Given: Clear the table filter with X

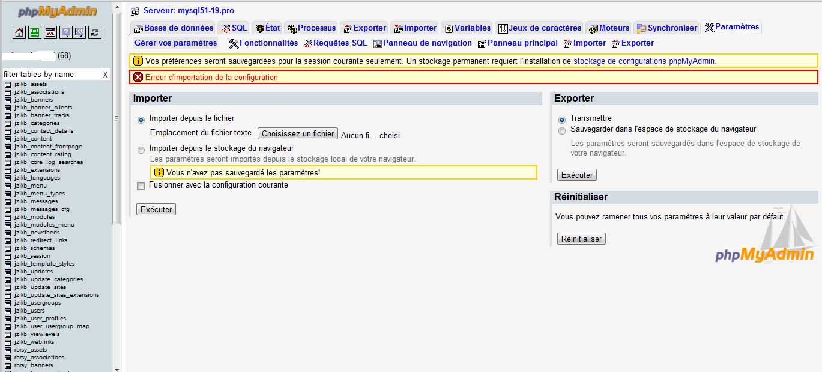Looking at the screenshot, I should coord(105,75).
